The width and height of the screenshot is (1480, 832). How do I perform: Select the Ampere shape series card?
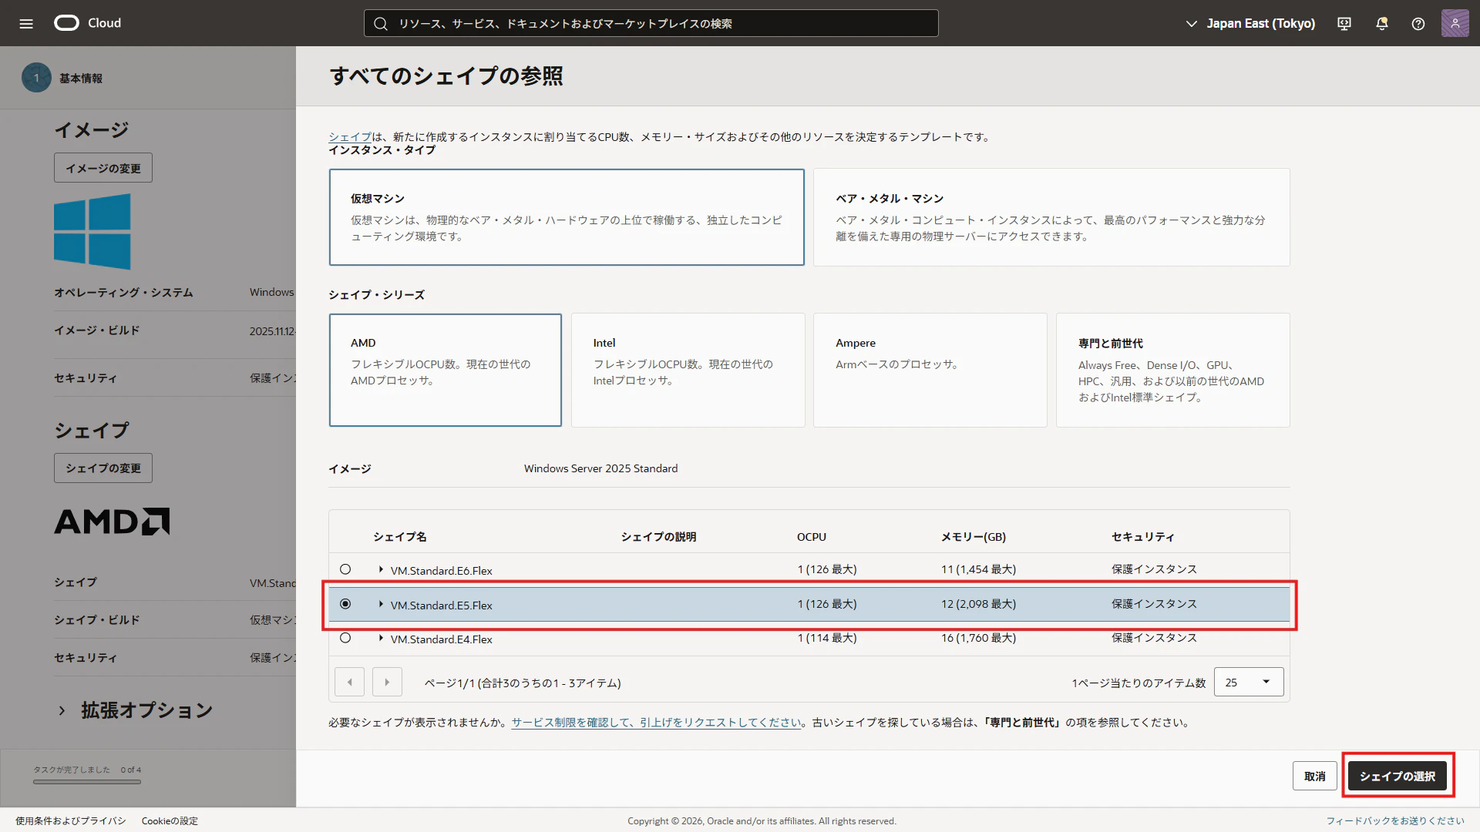click(x=930, y=370)
